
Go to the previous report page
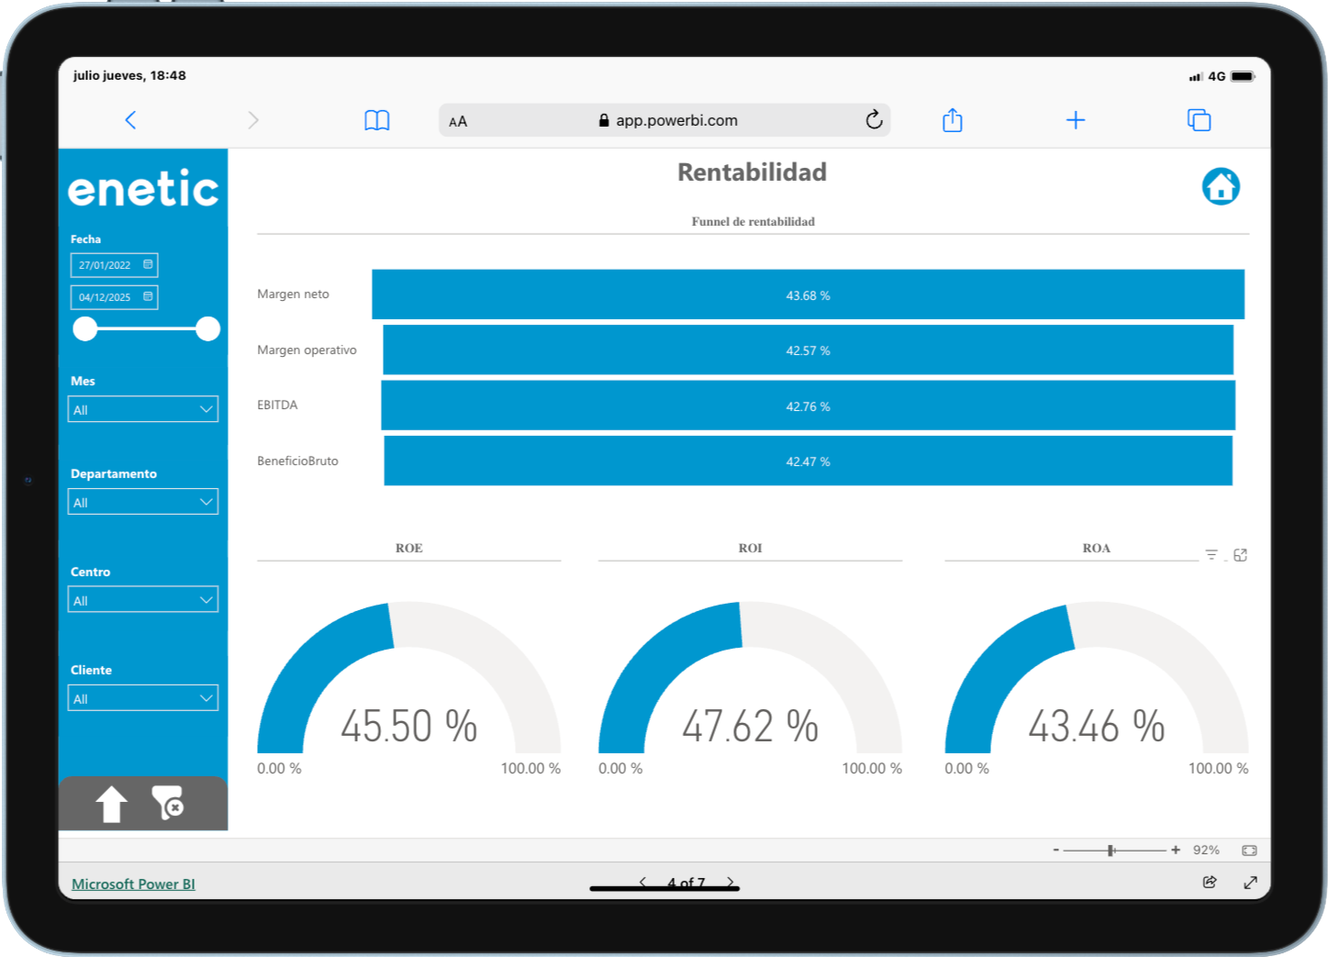pyautogui.click(x=642, y=882)
